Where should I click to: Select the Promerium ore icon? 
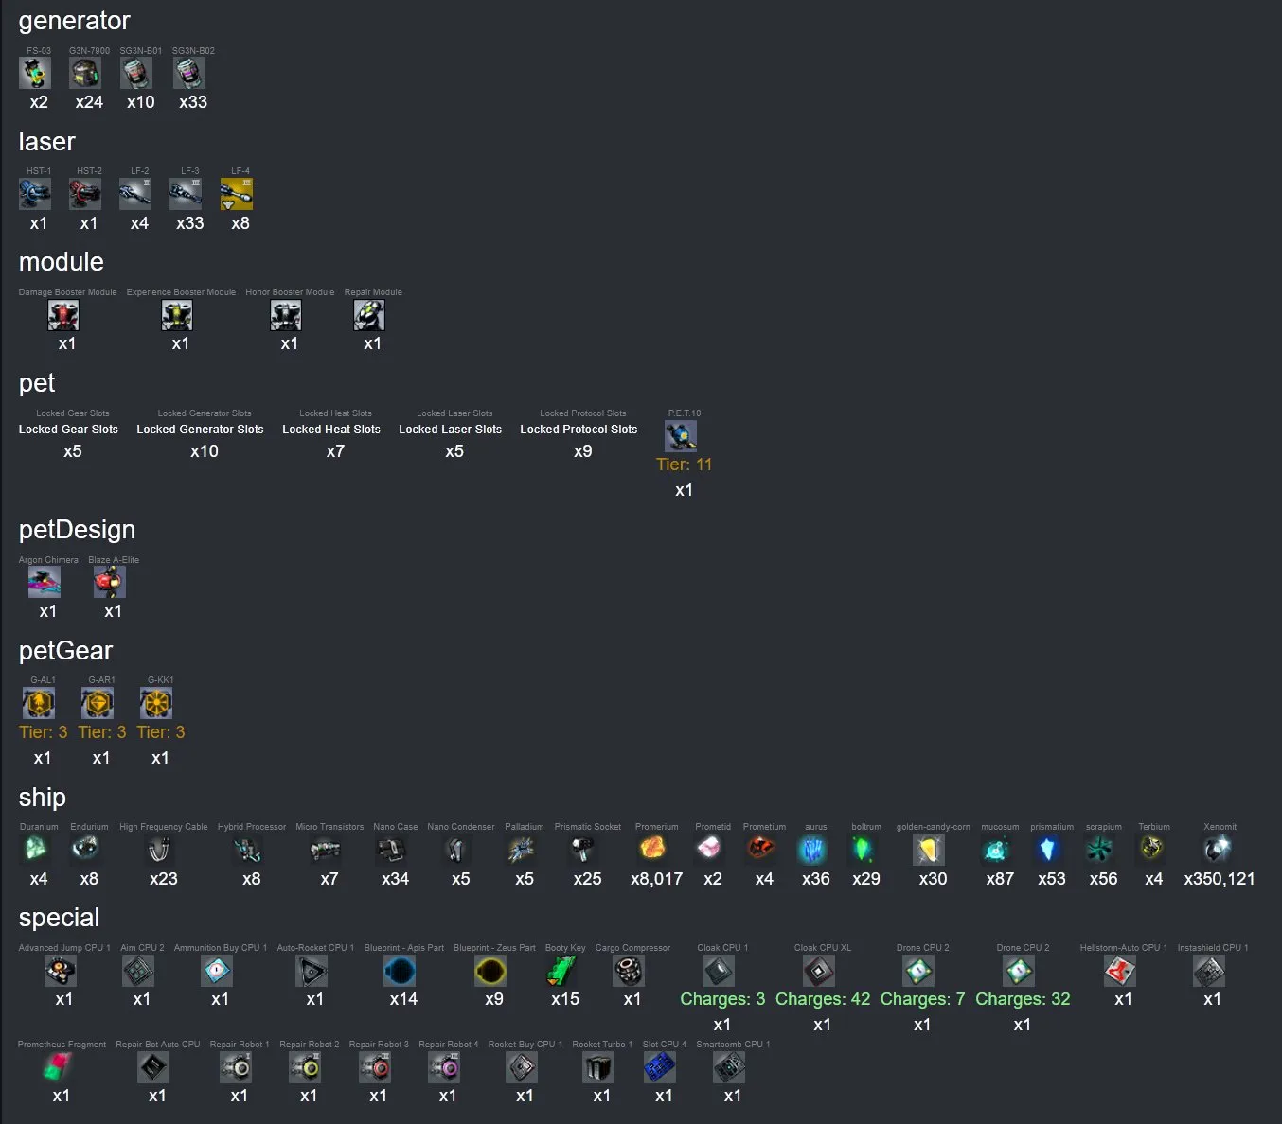(653, 850)
